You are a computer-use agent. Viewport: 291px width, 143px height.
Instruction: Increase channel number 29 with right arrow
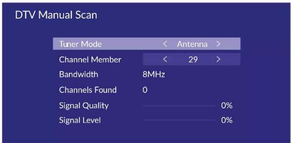coord(218,59)
